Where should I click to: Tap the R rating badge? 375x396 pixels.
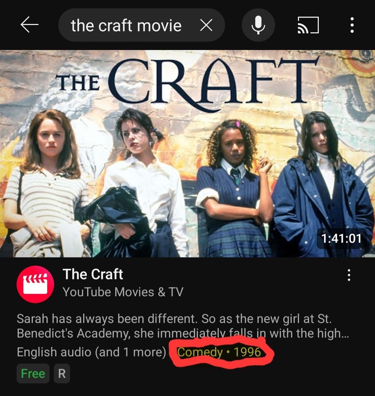click(x=62, y=373)
